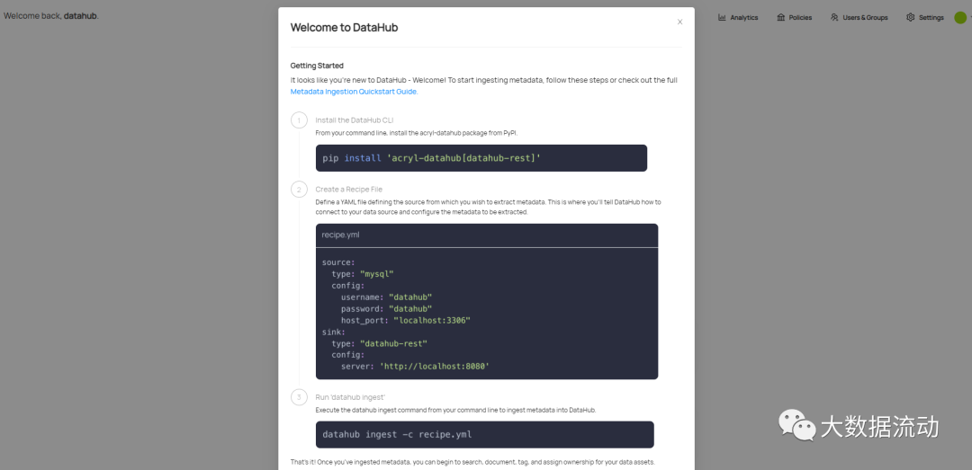Screen dimensions: 972x470
Task: Close the Welcome to DataHub dialog
Action: (679, 22)
